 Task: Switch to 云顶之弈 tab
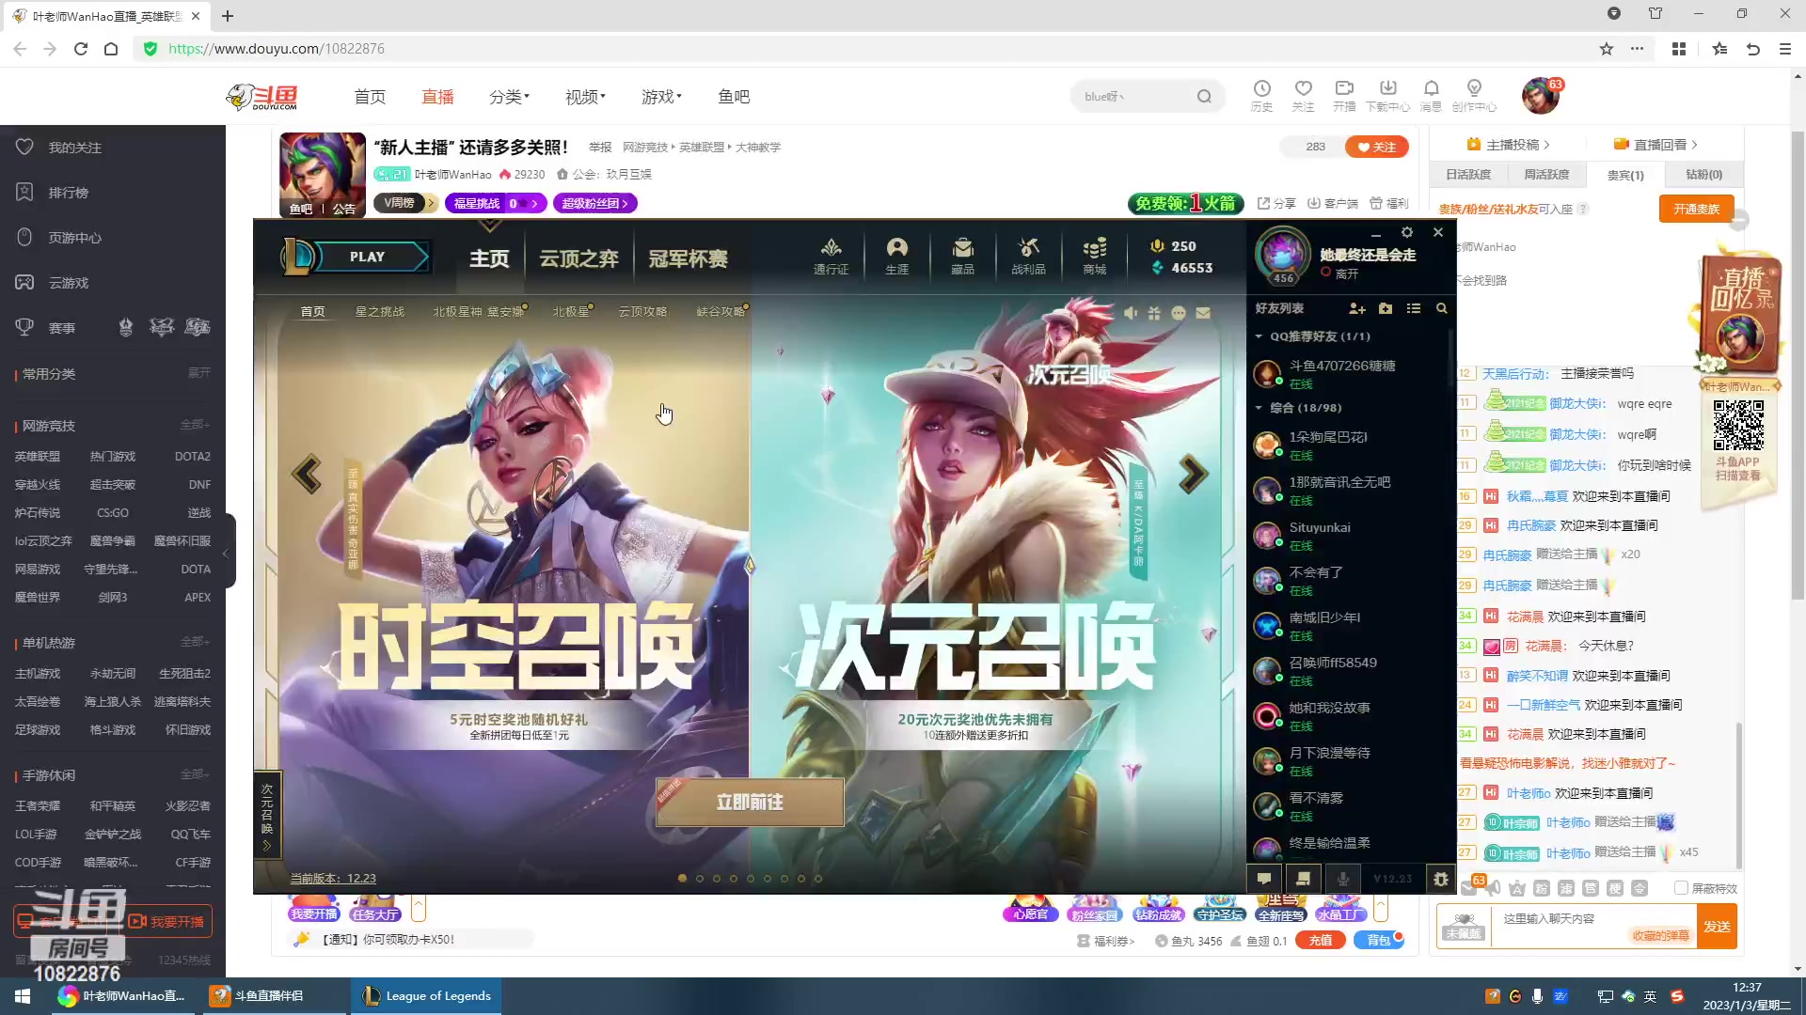[x=578, y=258]
